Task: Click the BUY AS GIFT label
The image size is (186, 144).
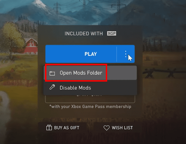Action: [x=67, y=128]
